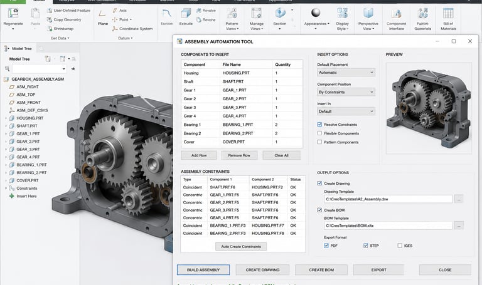Click Shrinkwrap tool

(60, 29)
